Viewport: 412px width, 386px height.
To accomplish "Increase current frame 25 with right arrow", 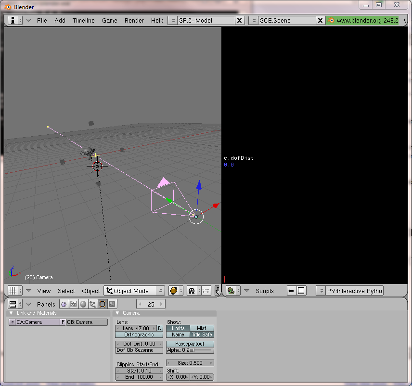I will pyautogui.click(x=162, y=304).
